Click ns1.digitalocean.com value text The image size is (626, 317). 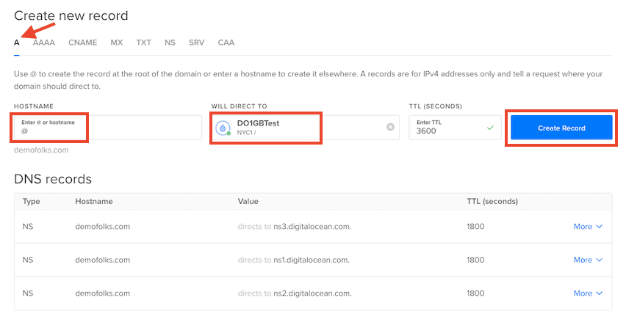(x=312, y=260)
